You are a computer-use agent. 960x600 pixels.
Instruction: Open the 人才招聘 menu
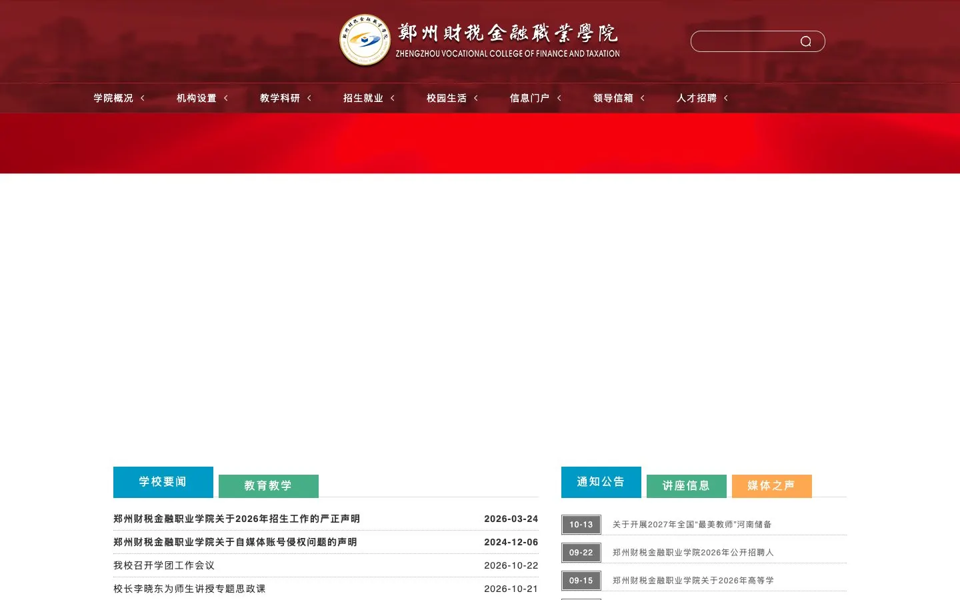click(x=697, y=98)
